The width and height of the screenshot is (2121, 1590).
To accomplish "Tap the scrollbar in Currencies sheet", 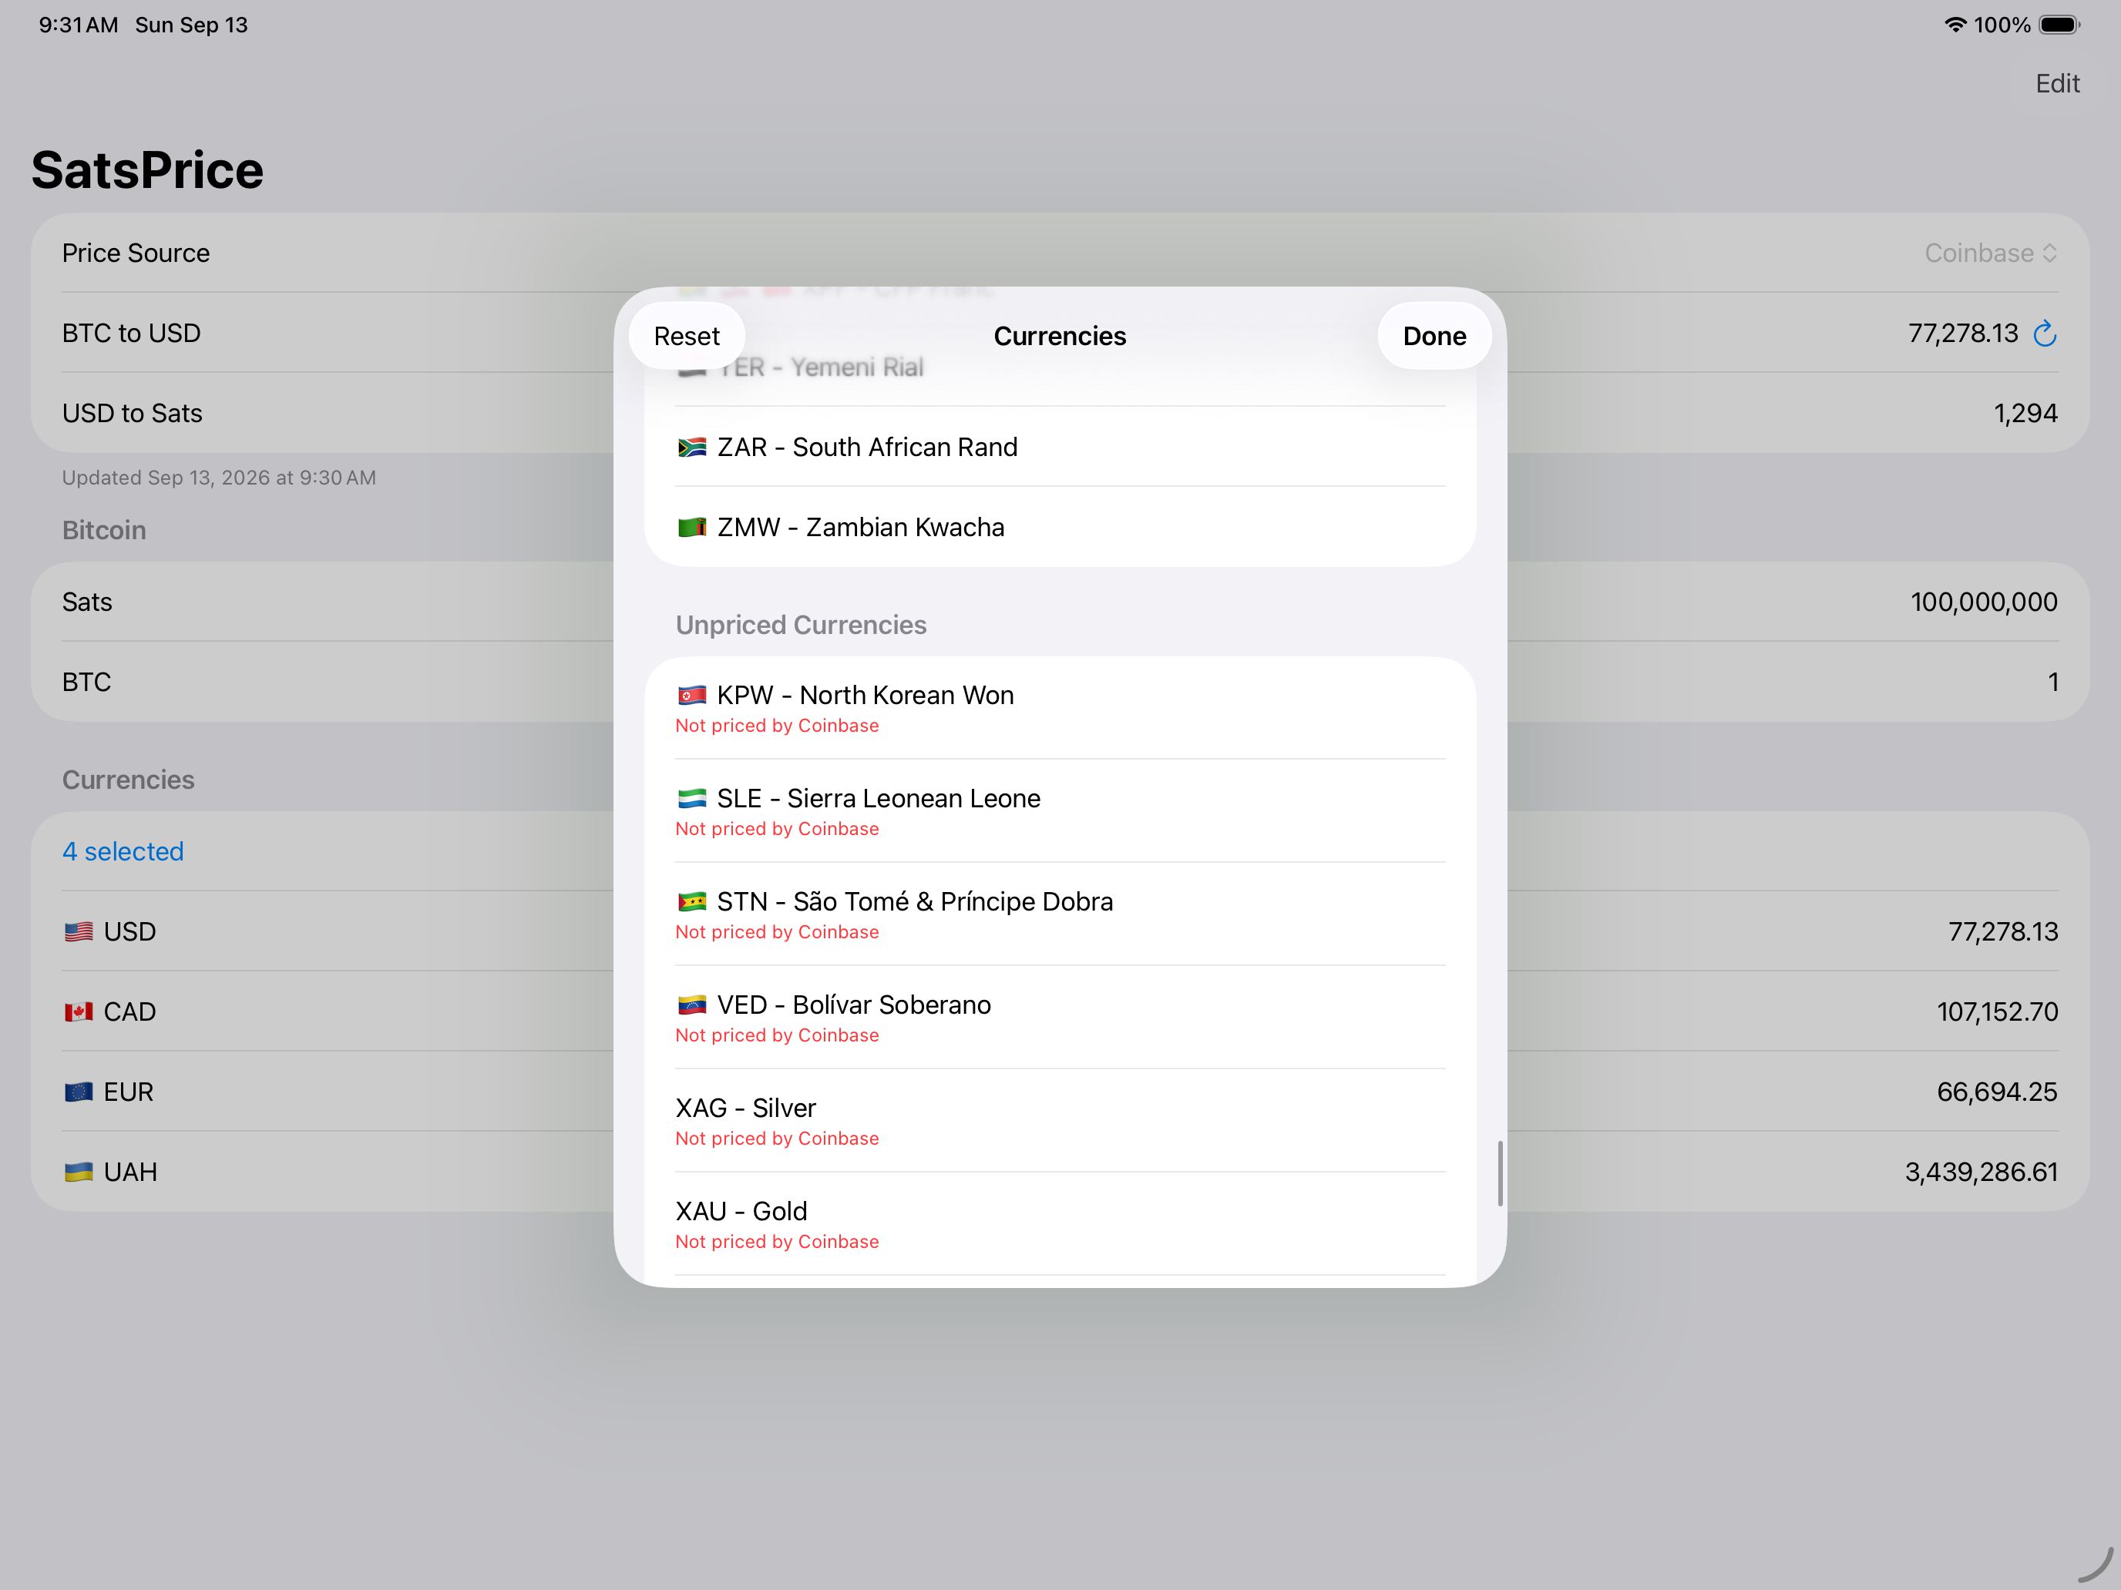I will click(1500, 1173).
